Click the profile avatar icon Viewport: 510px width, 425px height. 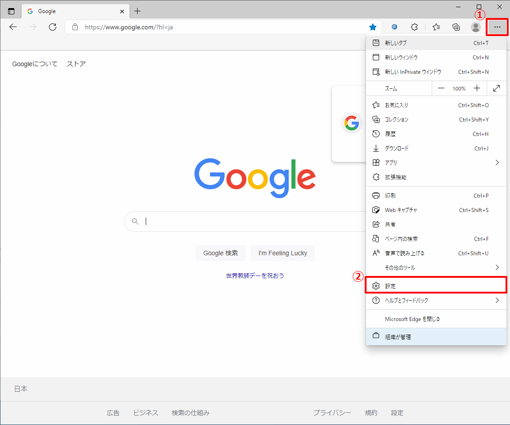click(475, 27)
